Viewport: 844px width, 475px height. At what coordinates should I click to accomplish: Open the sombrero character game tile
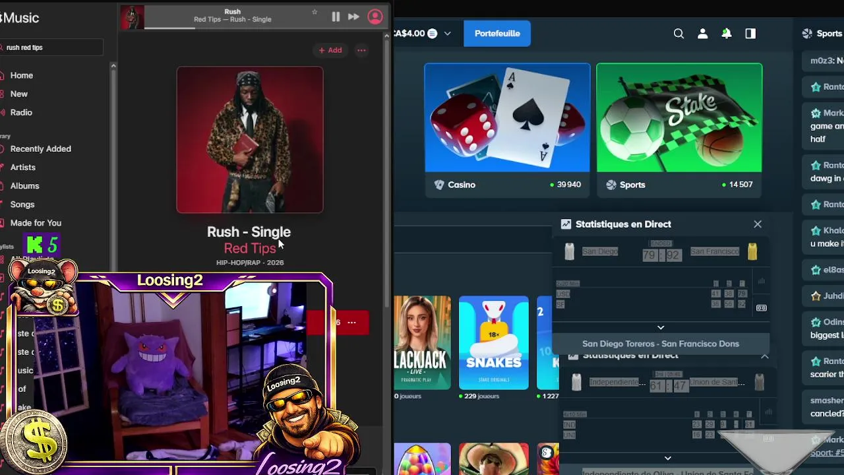click(x=494, y=460)
